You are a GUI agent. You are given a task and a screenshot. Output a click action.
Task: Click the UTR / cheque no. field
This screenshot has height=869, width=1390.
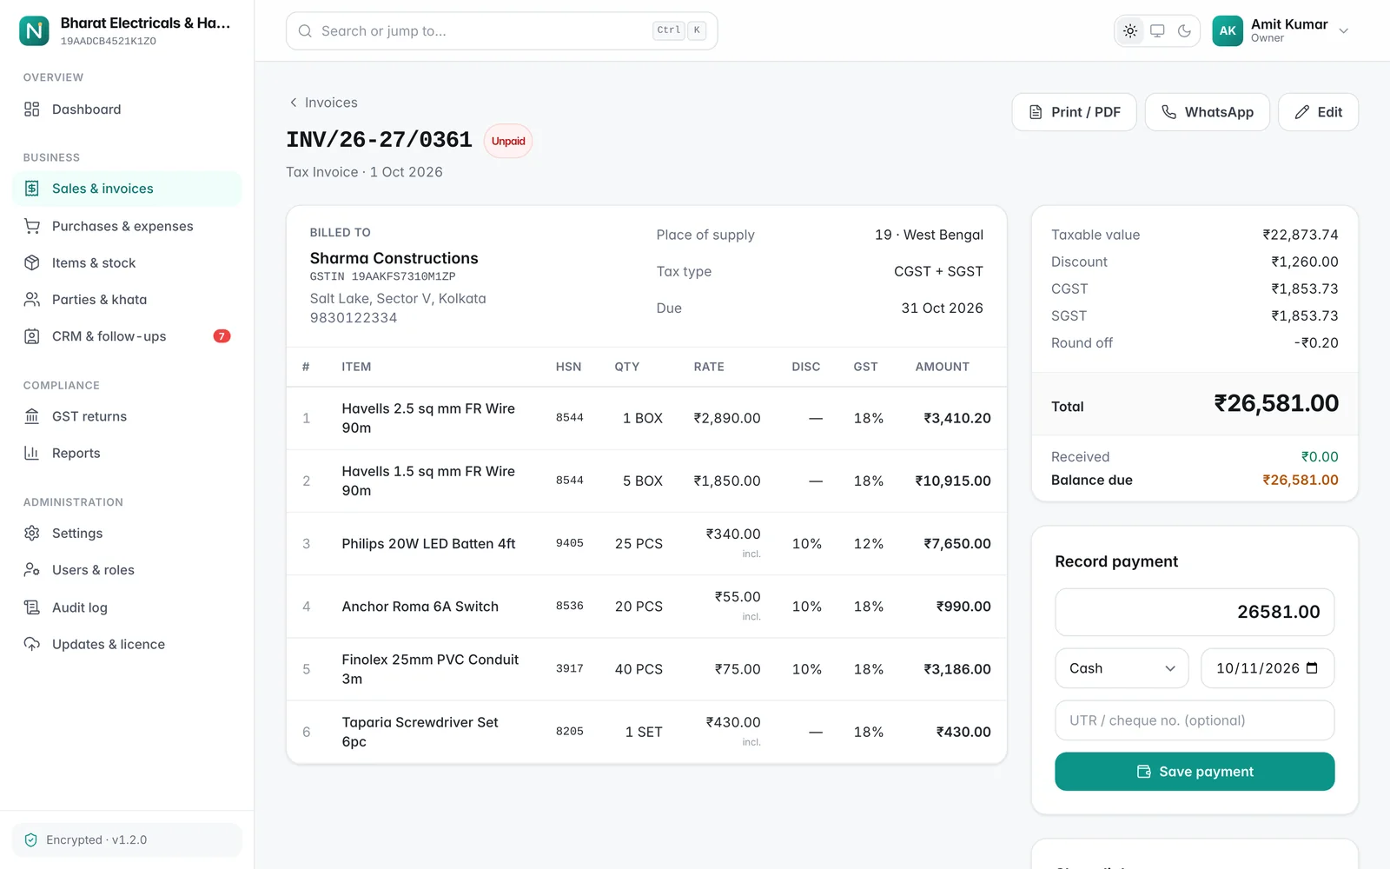(x=1195, y=720)
